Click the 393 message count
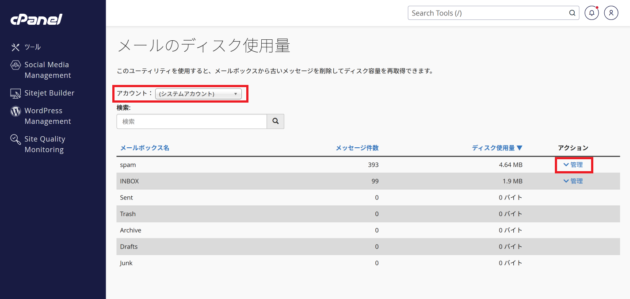630x299 pixels. click(373, 165)
